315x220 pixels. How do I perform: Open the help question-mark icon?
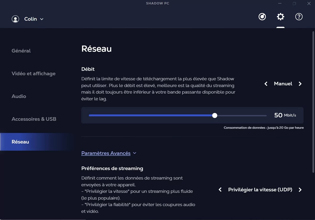tap(299, 17)
